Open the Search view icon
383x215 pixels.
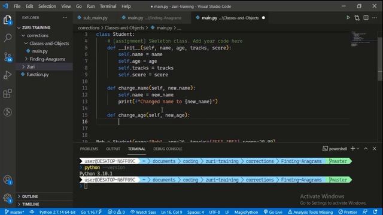tap(8, 38)
